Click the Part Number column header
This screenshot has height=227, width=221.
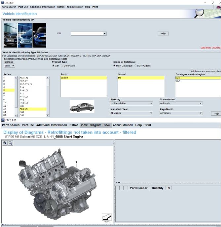pyautogui.click(x=138, y=188)
